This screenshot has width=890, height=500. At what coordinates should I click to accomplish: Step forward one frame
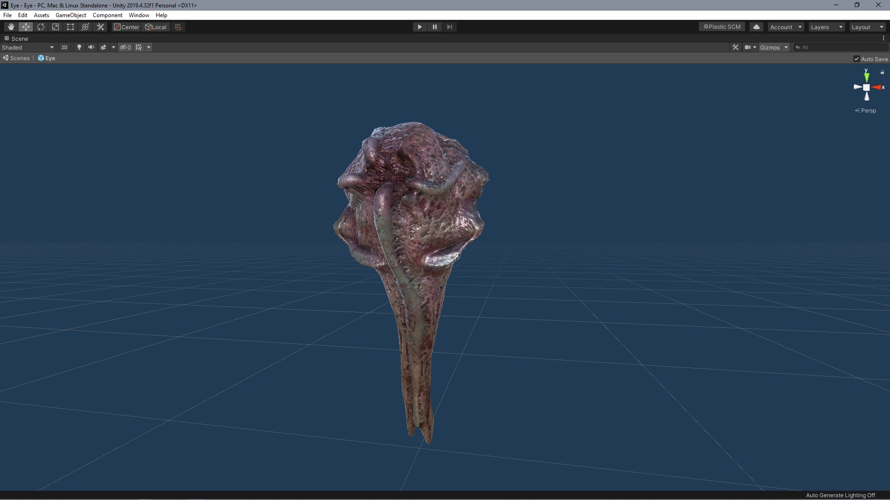click(x=449, y=27)
